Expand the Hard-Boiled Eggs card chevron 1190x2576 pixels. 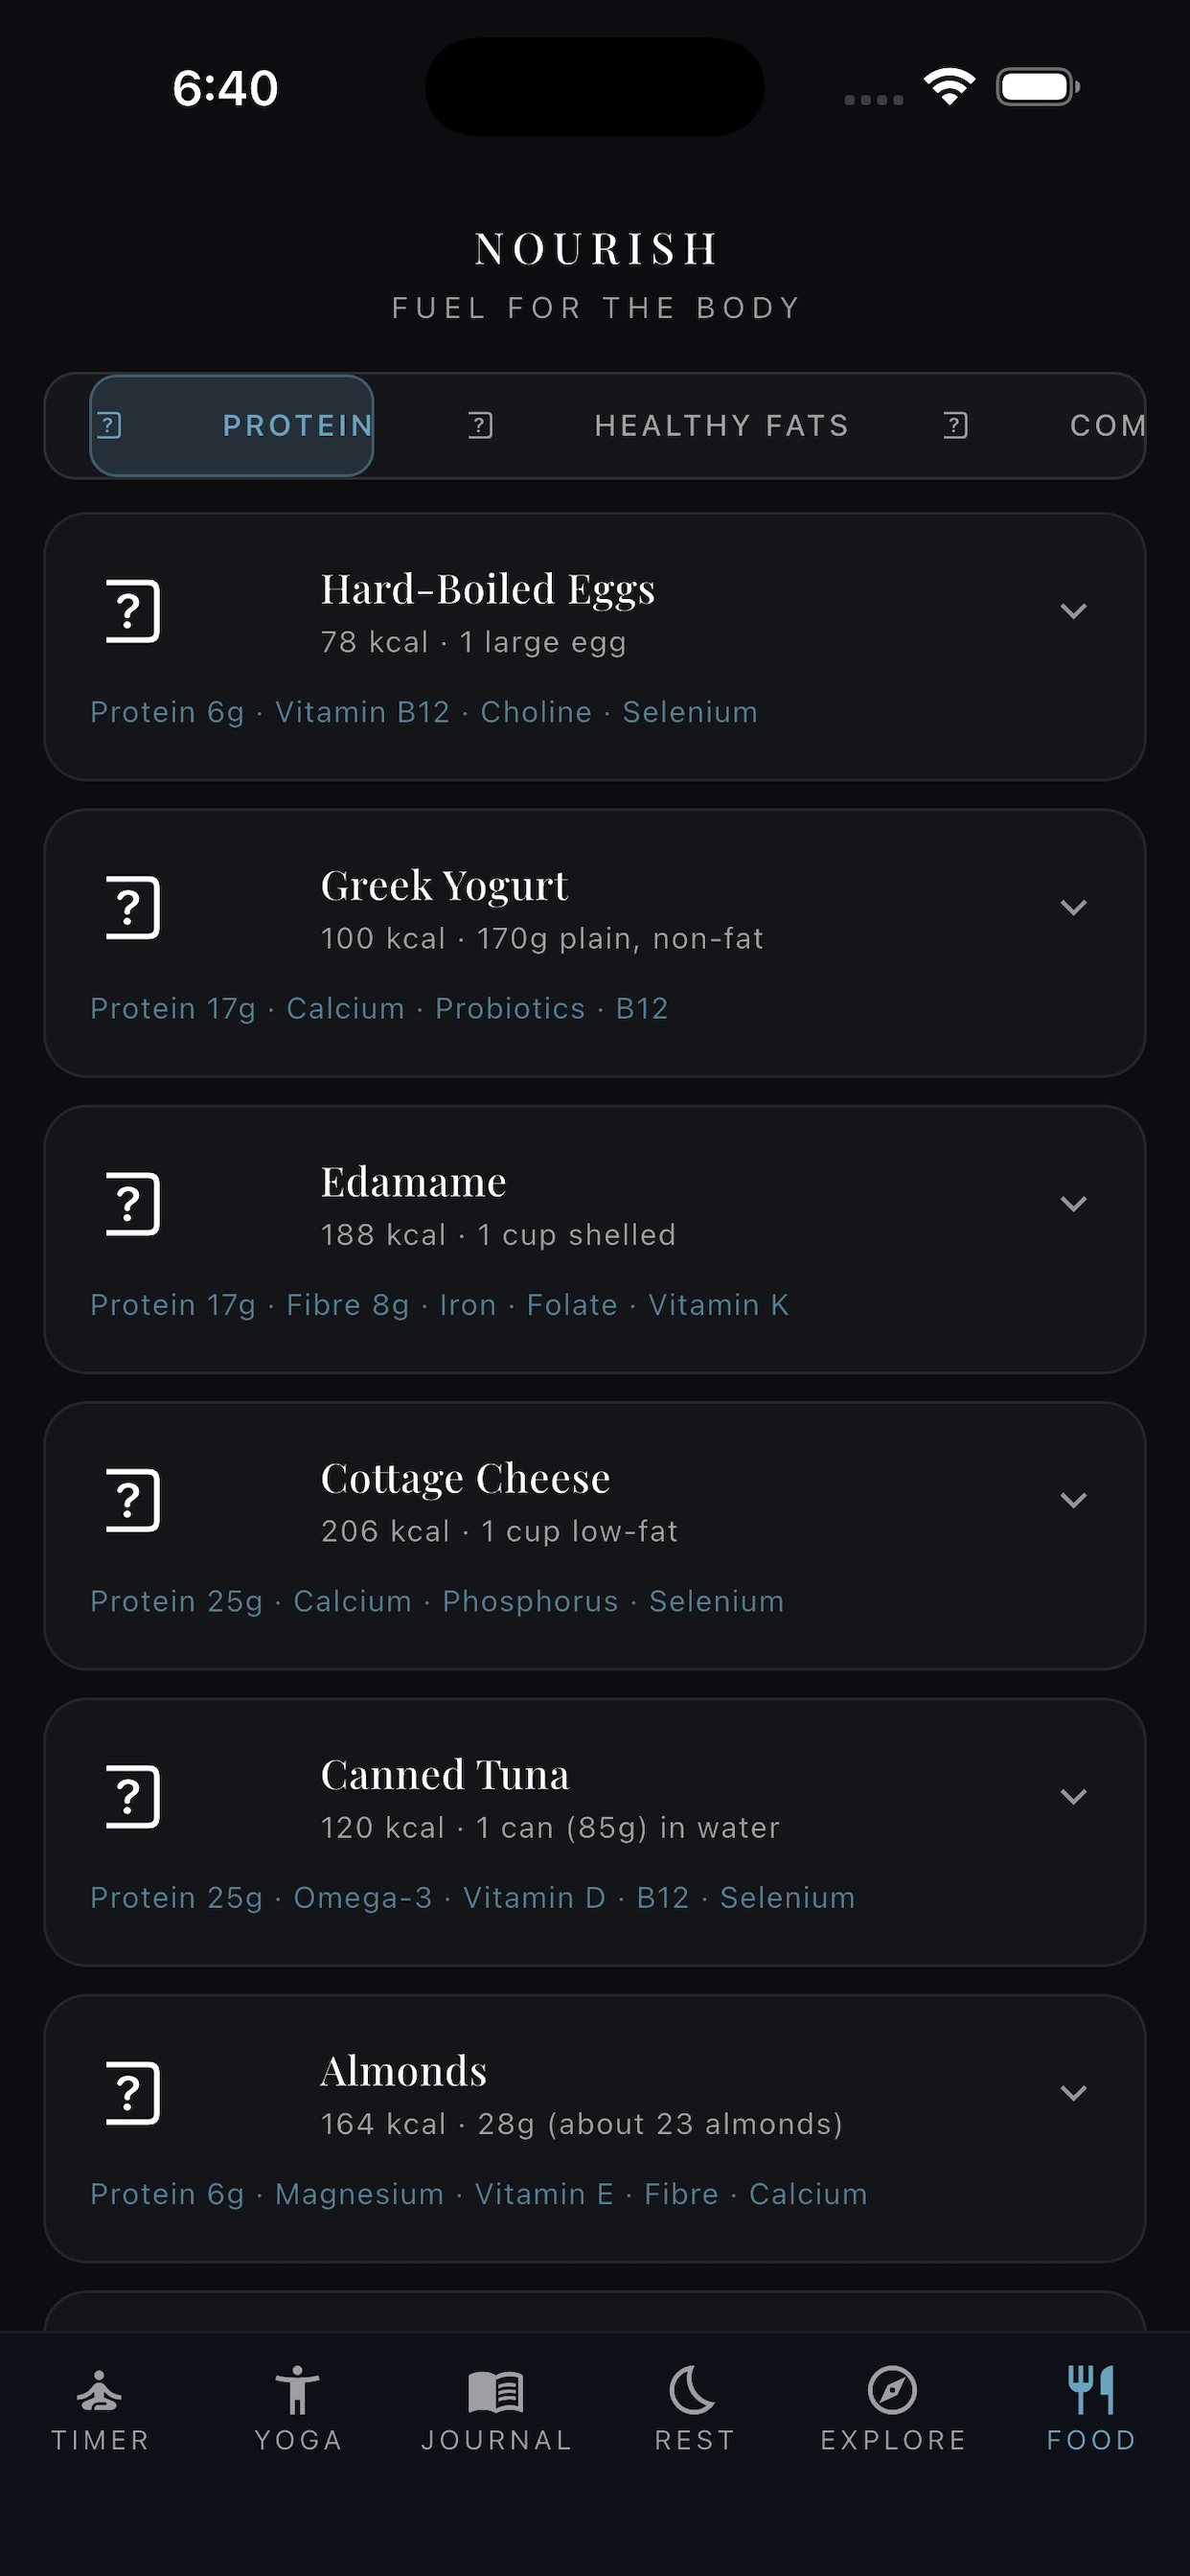pyautogui.click(x=1073, y=611)
